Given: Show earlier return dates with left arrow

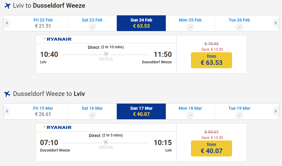Looking at the screenshot, I should 7,111.
